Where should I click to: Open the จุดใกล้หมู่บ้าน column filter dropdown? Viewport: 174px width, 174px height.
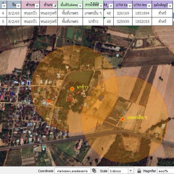(170, 6)
